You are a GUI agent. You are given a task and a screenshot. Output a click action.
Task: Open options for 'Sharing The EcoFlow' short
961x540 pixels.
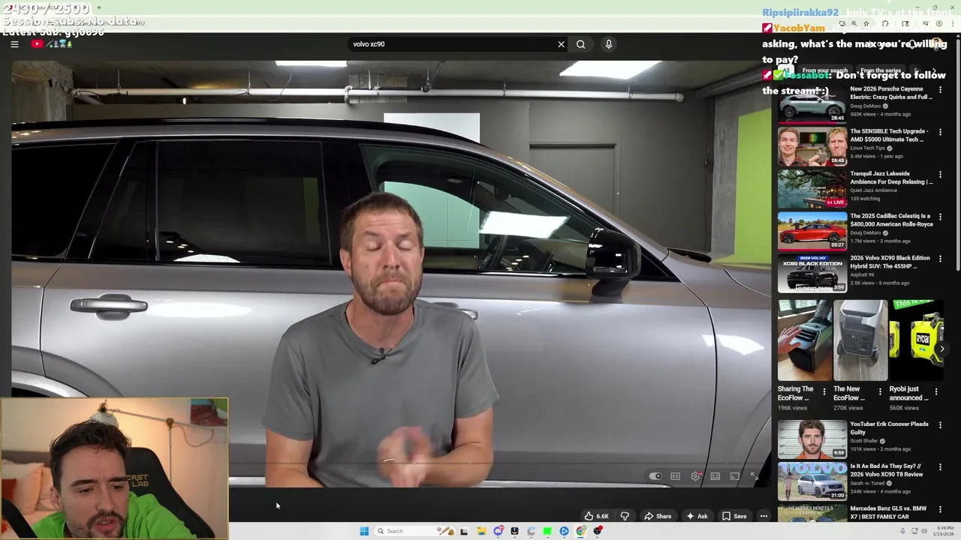[x=824, y=391]
